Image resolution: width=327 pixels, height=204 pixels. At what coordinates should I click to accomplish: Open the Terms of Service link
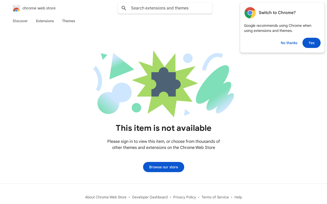(215, 197)
